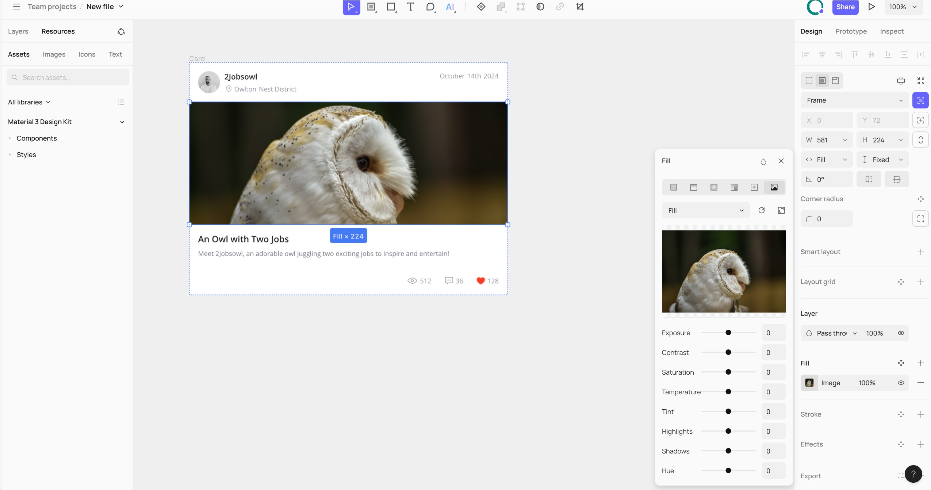Add a Smart layout
Viewport: 931px width, 490px height.
[x=920, y=252]
